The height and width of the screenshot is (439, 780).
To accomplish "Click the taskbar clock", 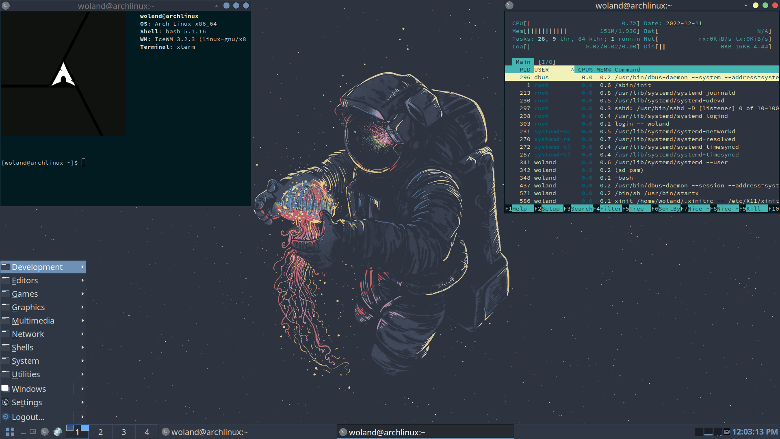I will click(x=754, y=432).
